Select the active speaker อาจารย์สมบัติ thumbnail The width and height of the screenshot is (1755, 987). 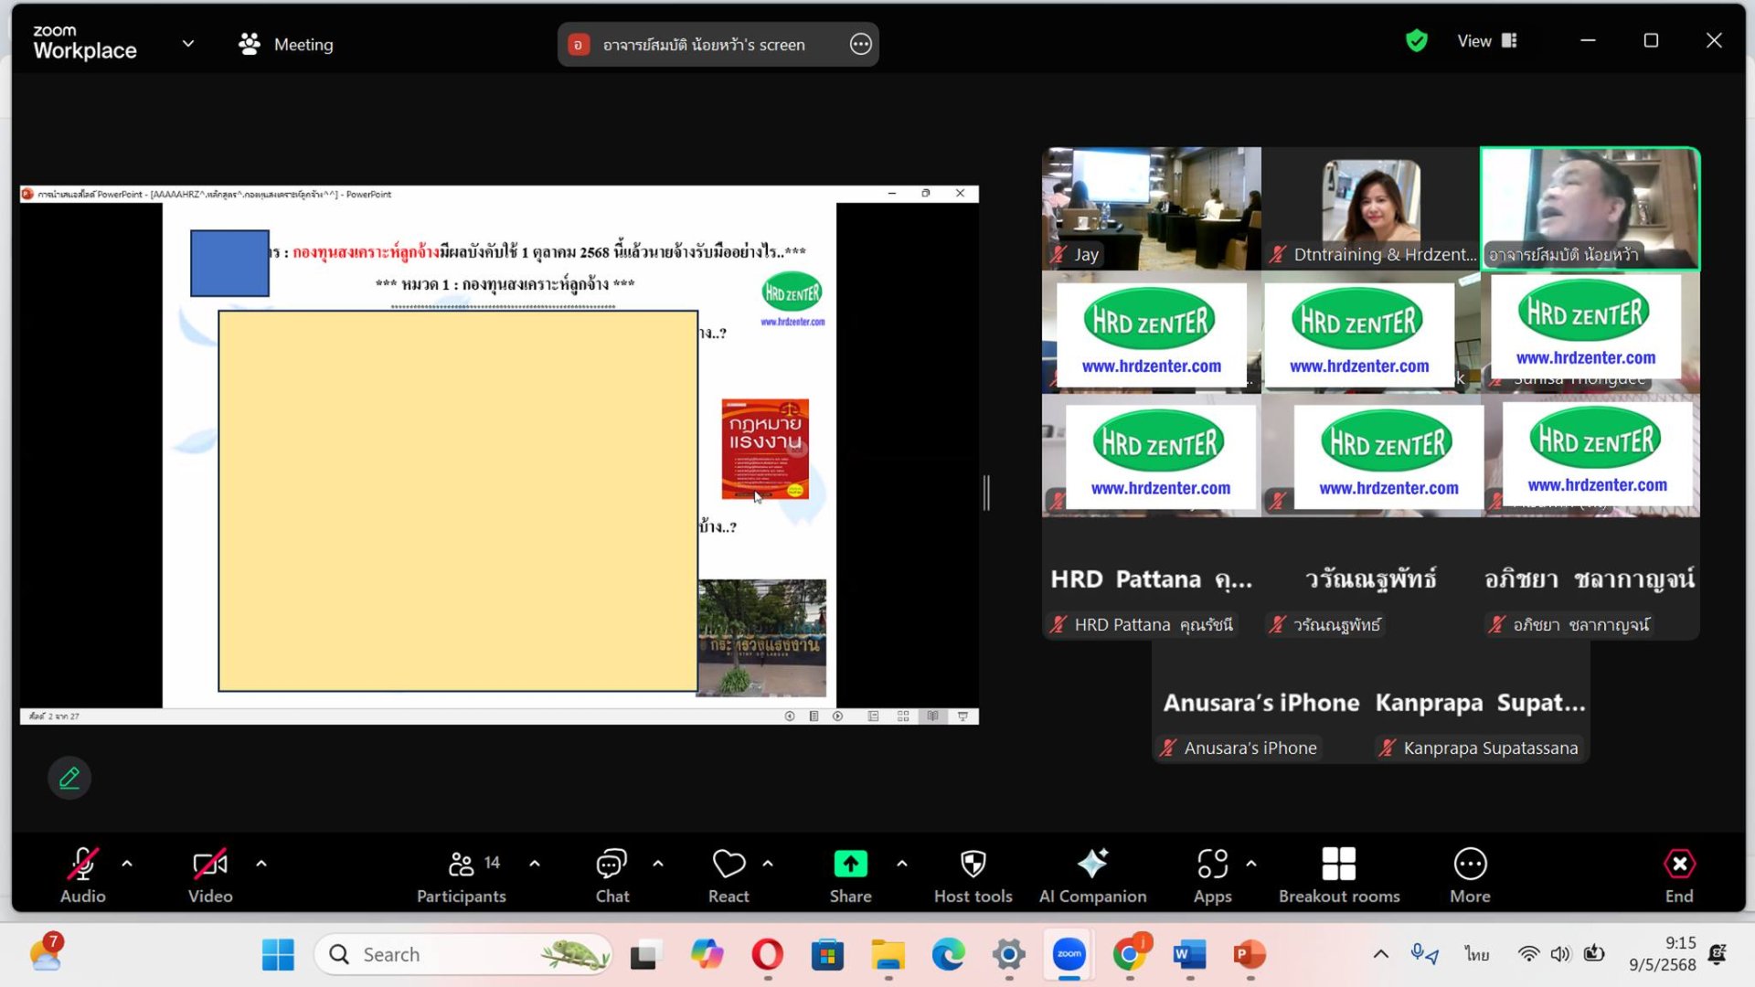coord(1590,208)
